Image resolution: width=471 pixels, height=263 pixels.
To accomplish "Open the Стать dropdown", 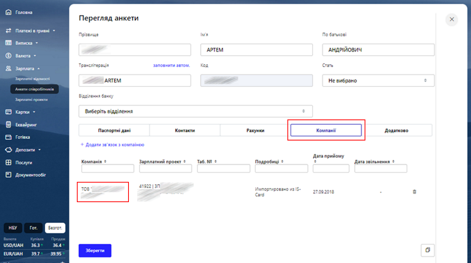I will click(x=378, y=80).
